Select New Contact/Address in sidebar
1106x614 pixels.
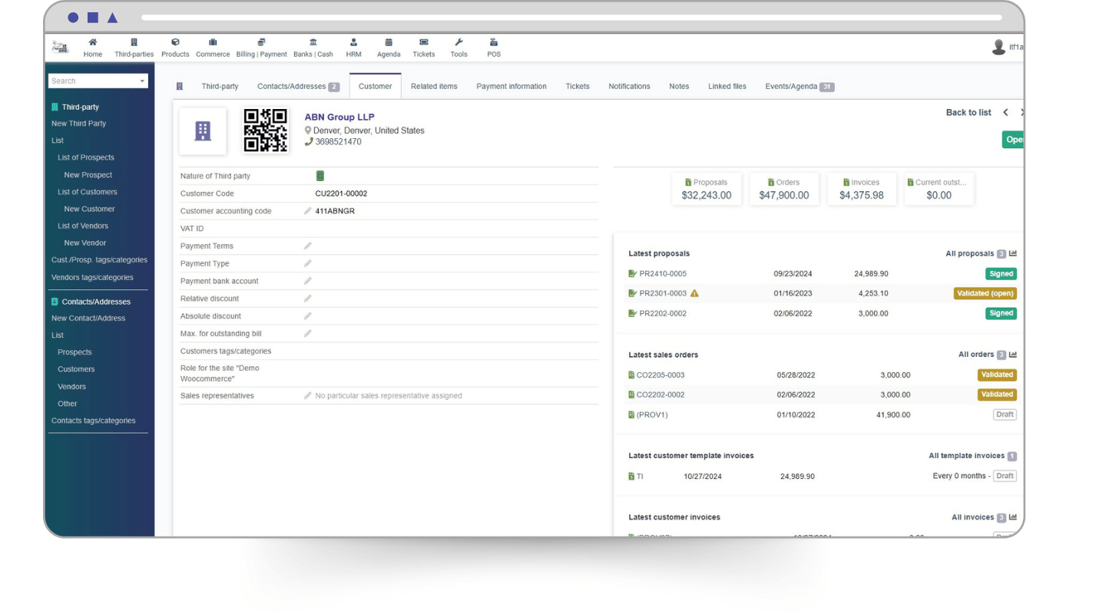[88, 318]
